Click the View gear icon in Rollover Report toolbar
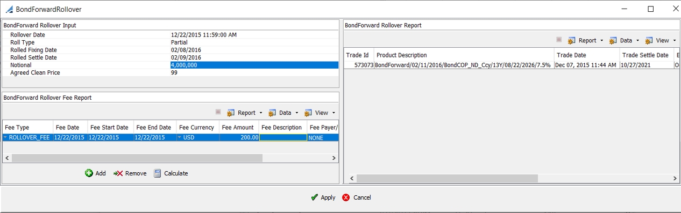The height and width of the screenshot is (213, 681). point(649,40)
